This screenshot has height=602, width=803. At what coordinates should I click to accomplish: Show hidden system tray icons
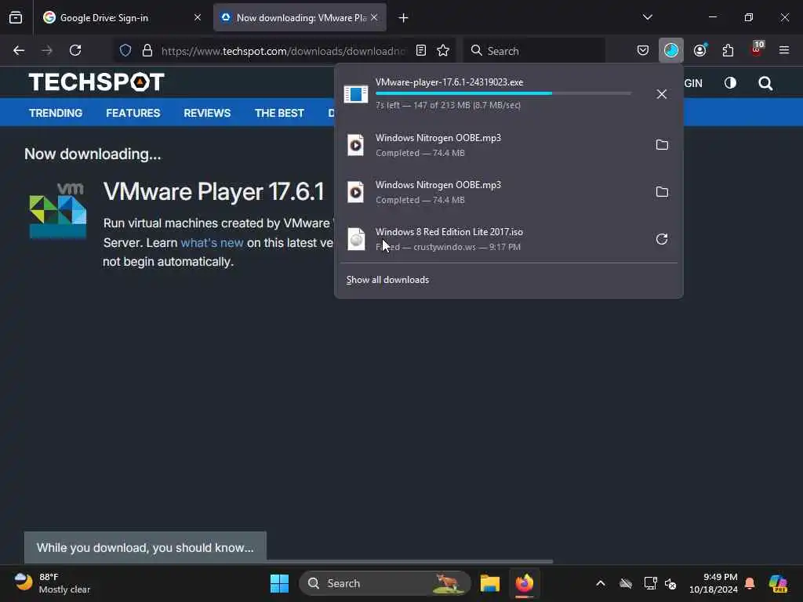click(600, 583)
